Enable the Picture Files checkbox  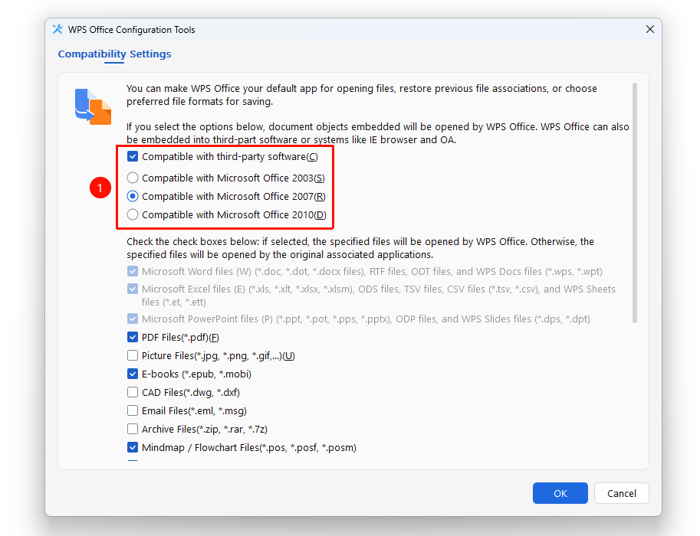[x=133, y=355]
